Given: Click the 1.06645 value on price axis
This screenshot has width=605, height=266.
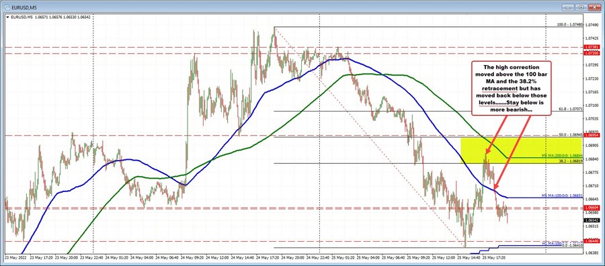Looking at the screenshot, I should (x=592, y=199).
